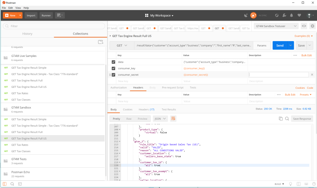The width and height of the screenshot is (317, 188).
Task: Open the interceptor satellite icon
Action: (246, 15)
